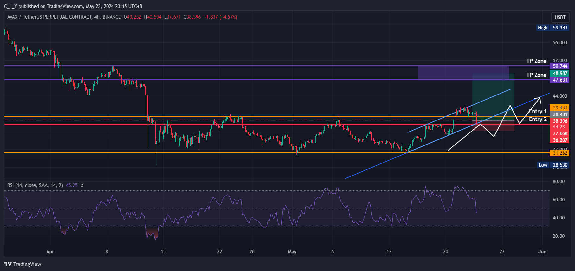This screenshot has height=271, width=575.
Task: Click the close price C38.396
Action: (x=192, y=17)
